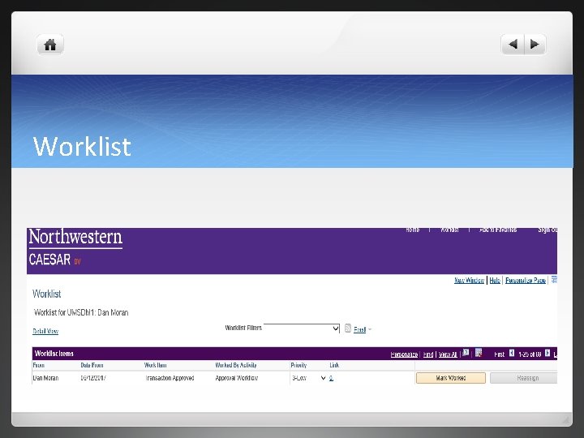Click the Transaction Approved cell
The width and height of the screenshot is (584, 438).
point(170,378)
